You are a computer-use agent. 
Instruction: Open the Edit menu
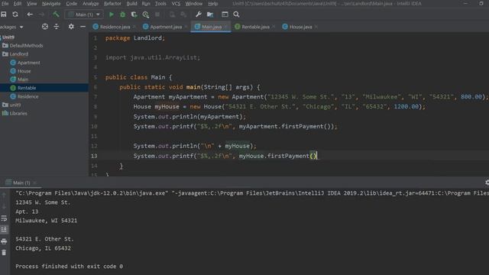coord(18,4)
